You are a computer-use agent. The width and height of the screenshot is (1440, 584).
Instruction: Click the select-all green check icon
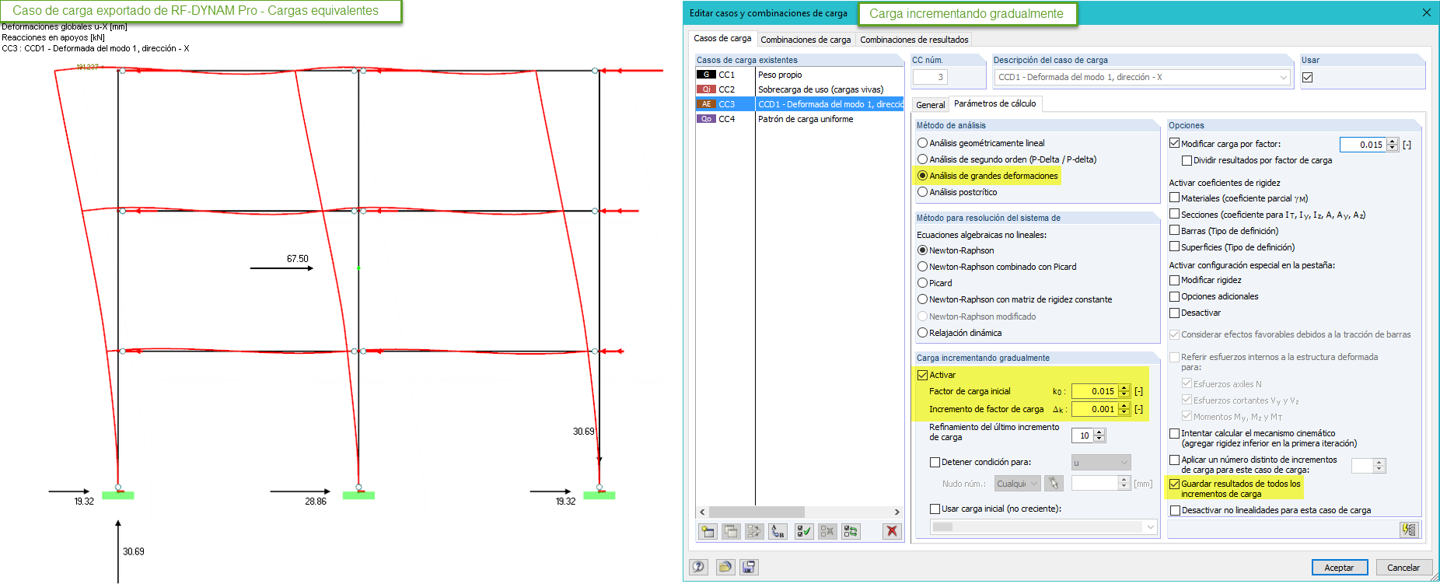[803, 531]
